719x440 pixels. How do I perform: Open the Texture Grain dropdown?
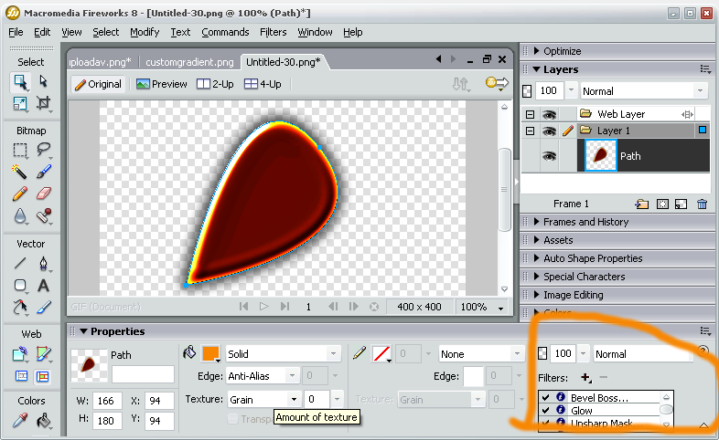294,399
